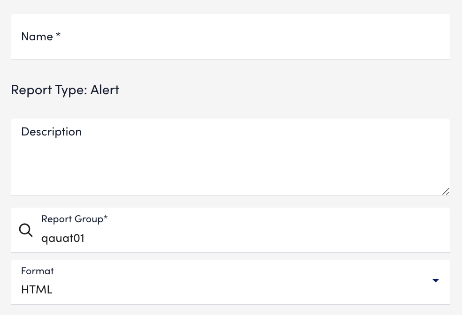Expand the Format dropdown arrow
Image resolution: width=462 pixels, height=315 pixels.
click(x=436, y=280)
